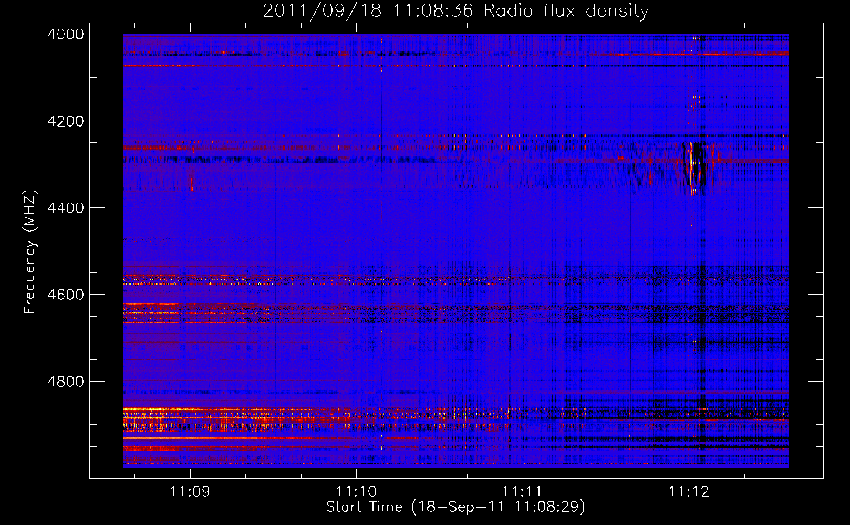
Task: Click the 4400 frequency tick label
Action: pos(66,208)
